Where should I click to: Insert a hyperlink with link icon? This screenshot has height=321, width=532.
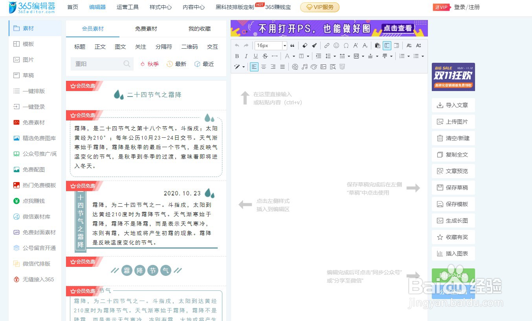coord(327,46)
